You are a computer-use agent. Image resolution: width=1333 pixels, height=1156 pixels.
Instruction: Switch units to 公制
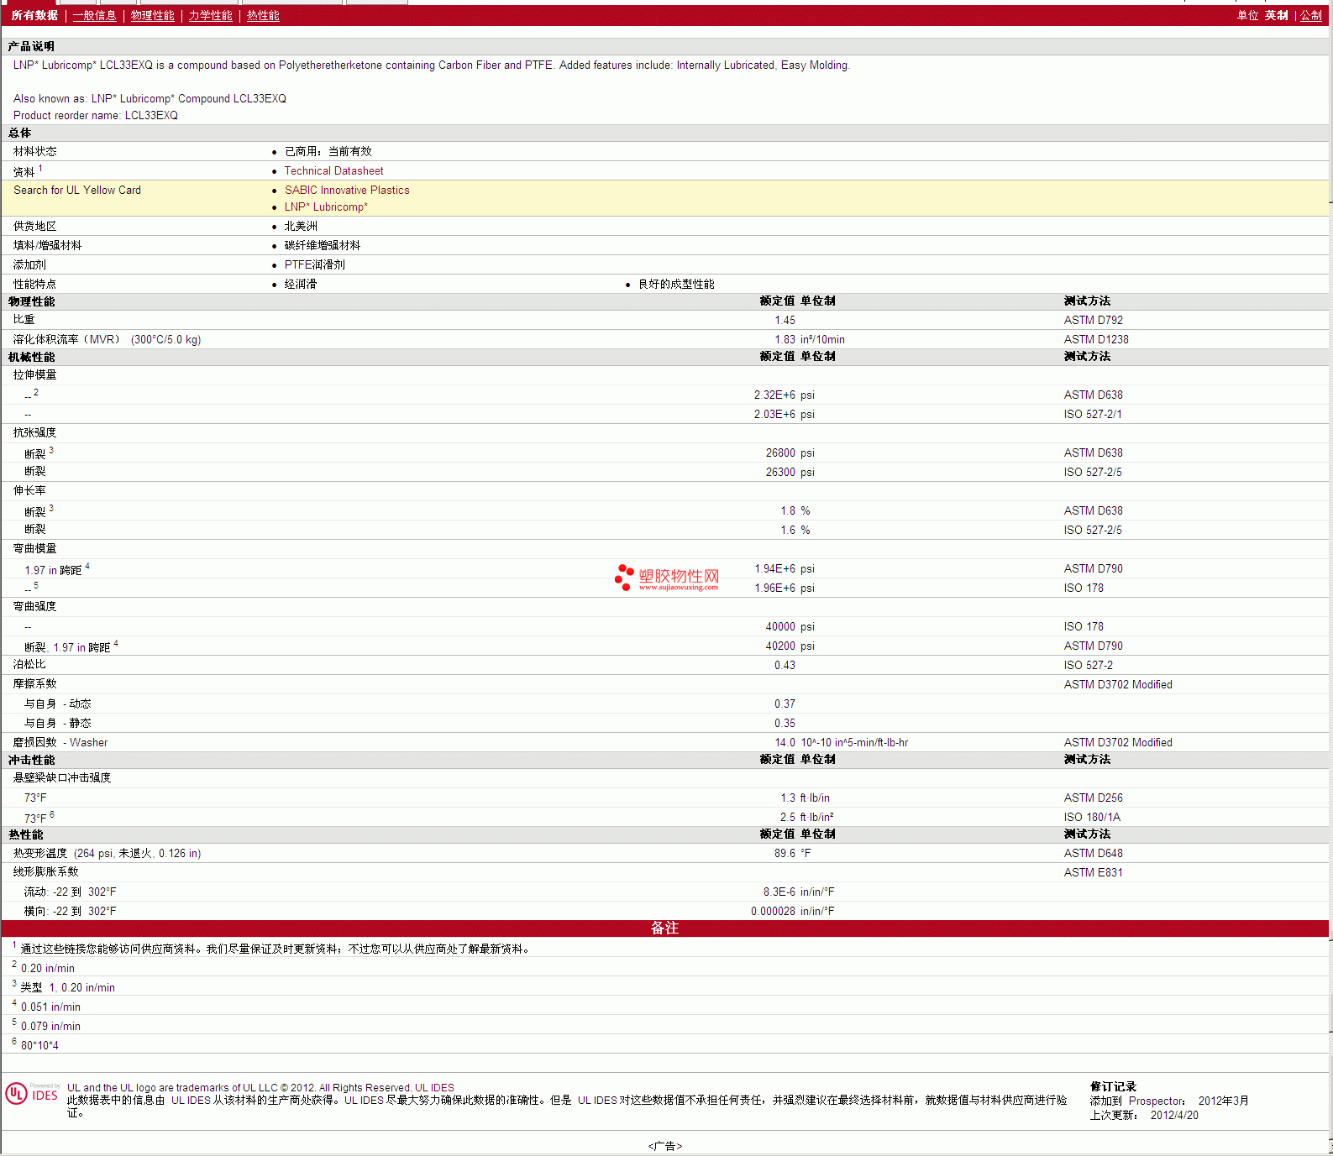pyautogui.click(x=1310, y=15)
